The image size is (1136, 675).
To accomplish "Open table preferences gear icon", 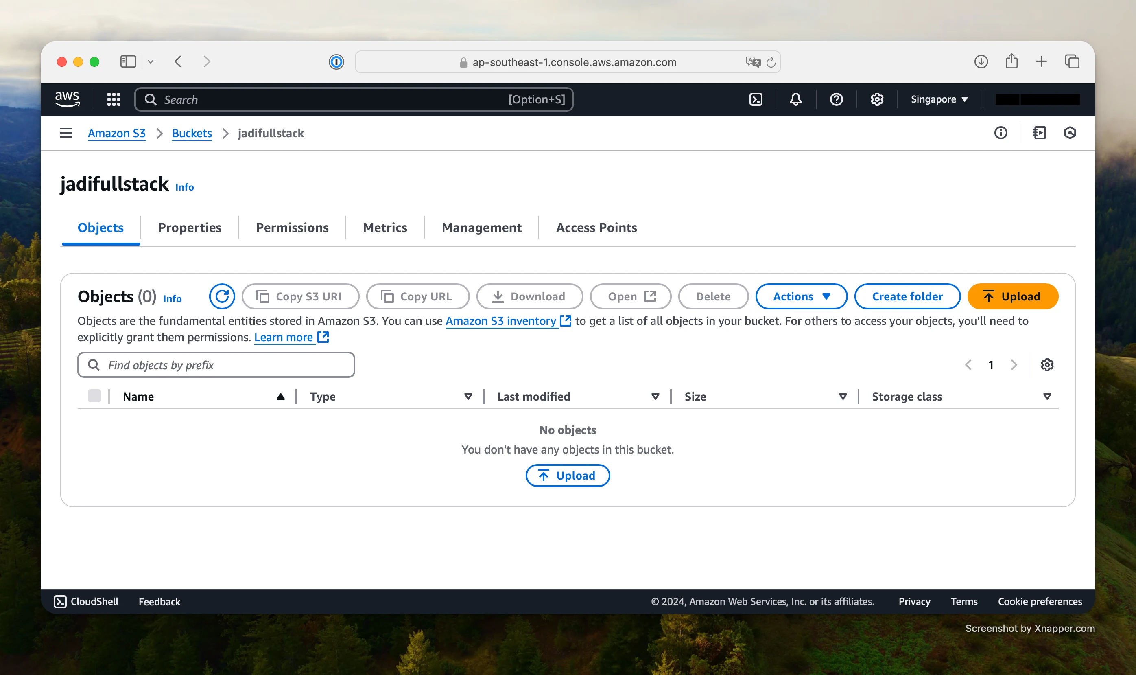I will [1047, 365].
